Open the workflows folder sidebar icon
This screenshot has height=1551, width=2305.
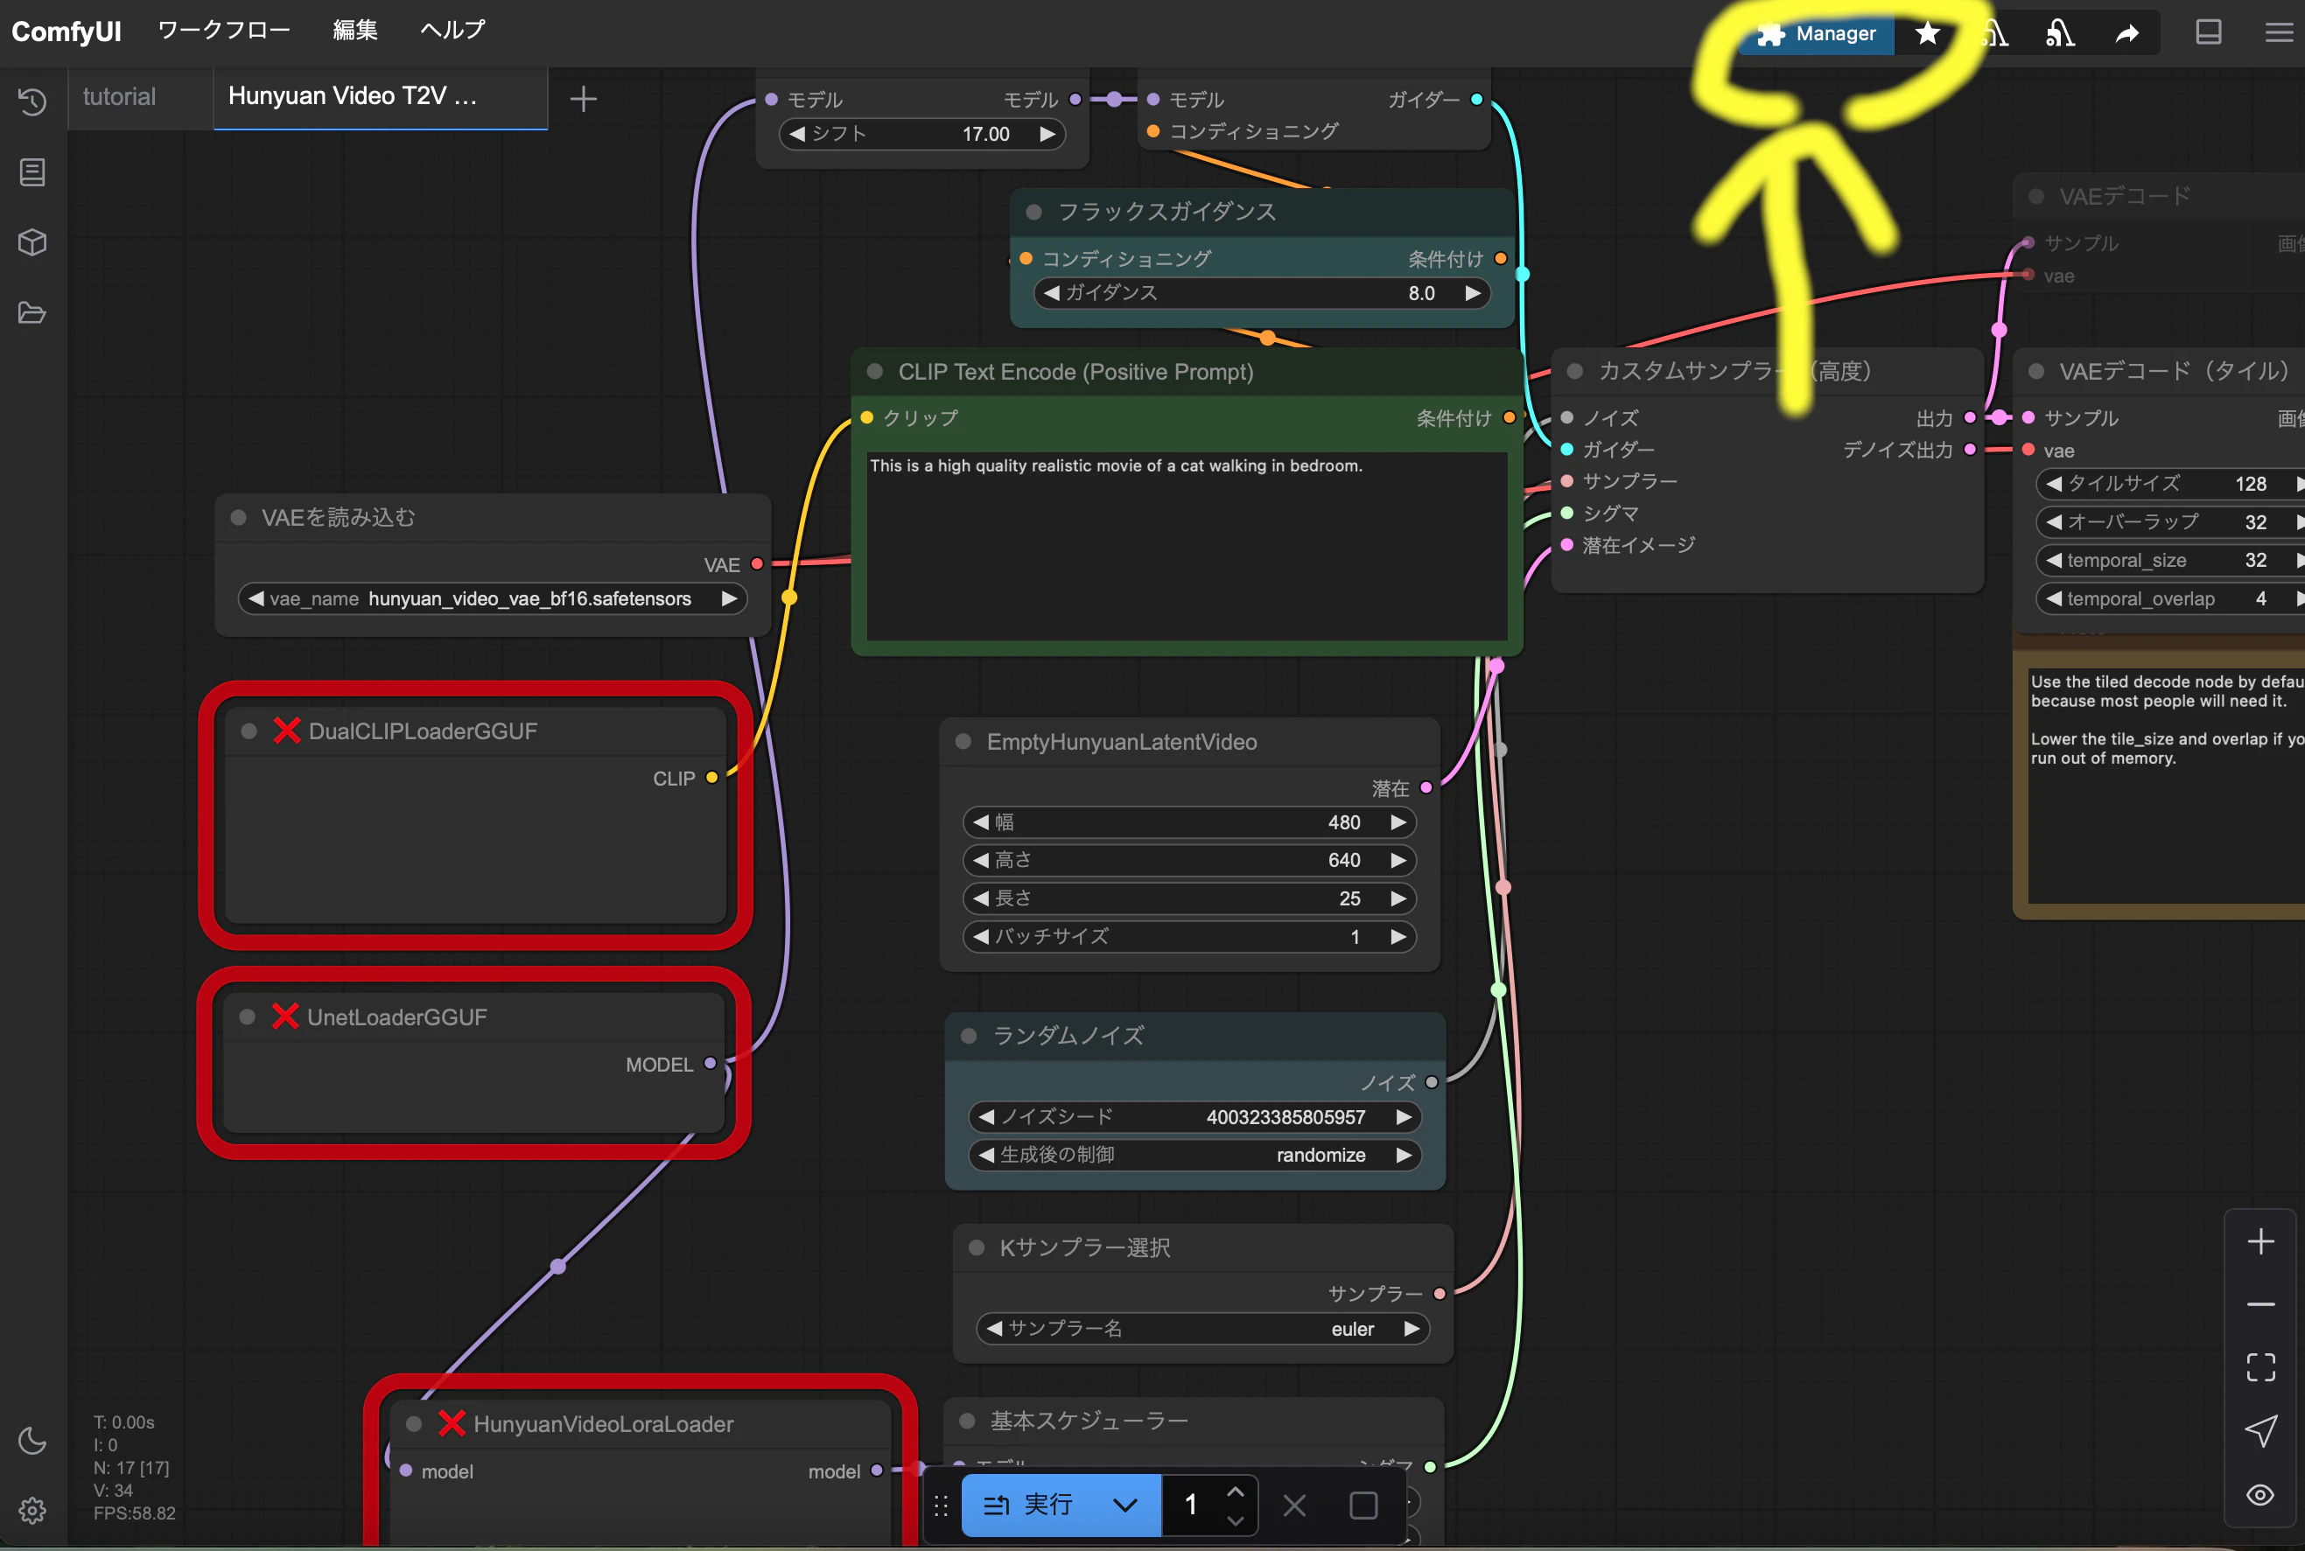tap(32, 313)
